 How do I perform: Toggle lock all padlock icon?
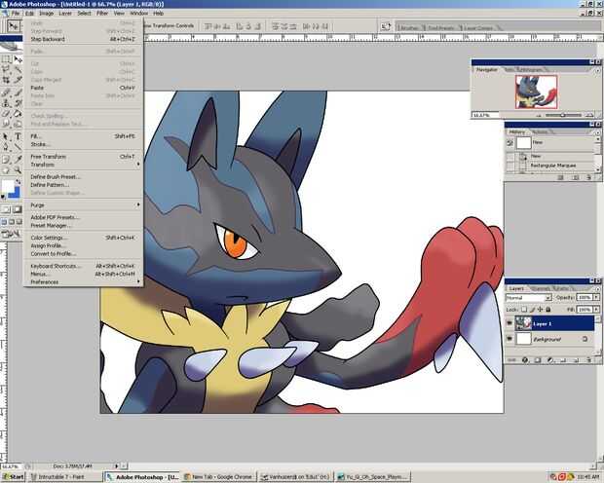coord(548,309)
